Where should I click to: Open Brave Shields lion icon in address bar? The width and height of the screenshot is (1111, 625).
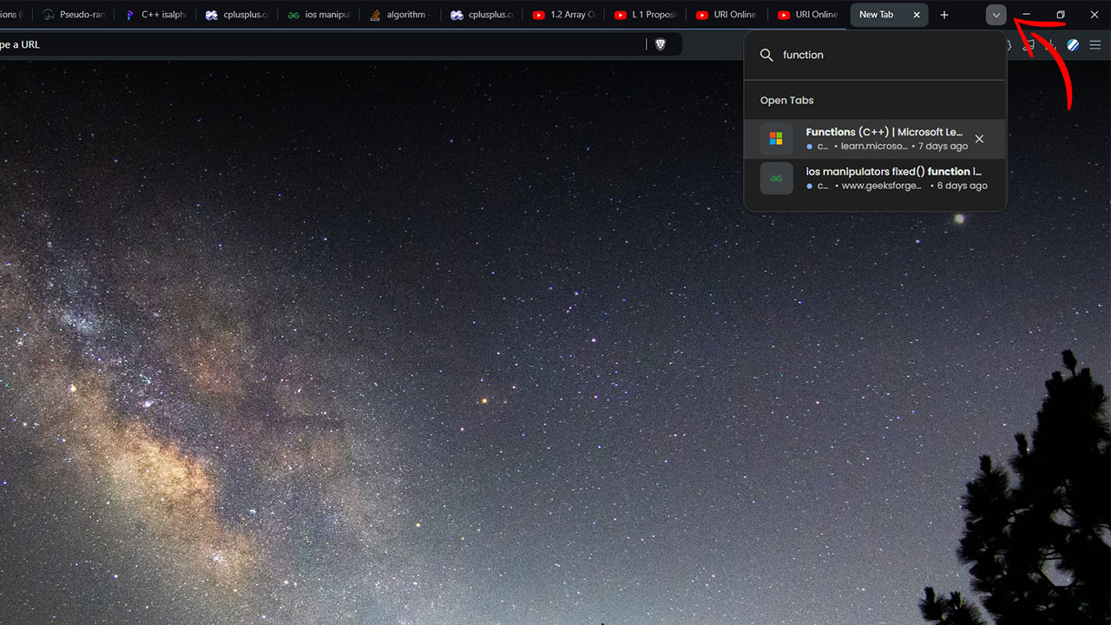(660, 44)
